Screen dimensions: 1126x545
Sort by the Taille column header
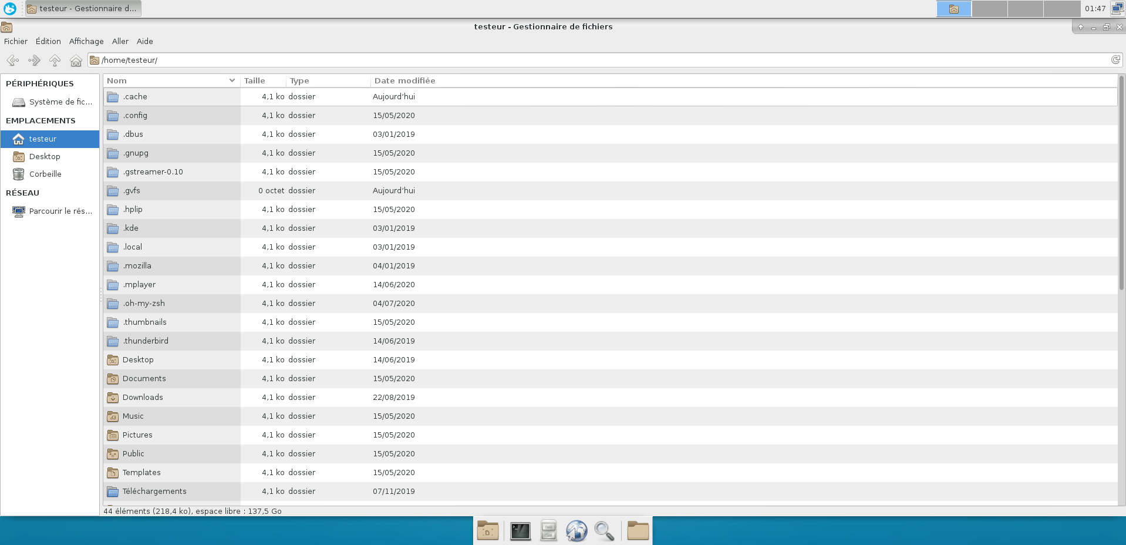click(254, 80)
